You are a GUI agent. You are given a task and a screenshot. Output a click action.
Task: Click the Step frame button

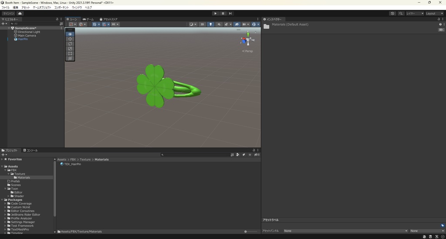(230, 13)
